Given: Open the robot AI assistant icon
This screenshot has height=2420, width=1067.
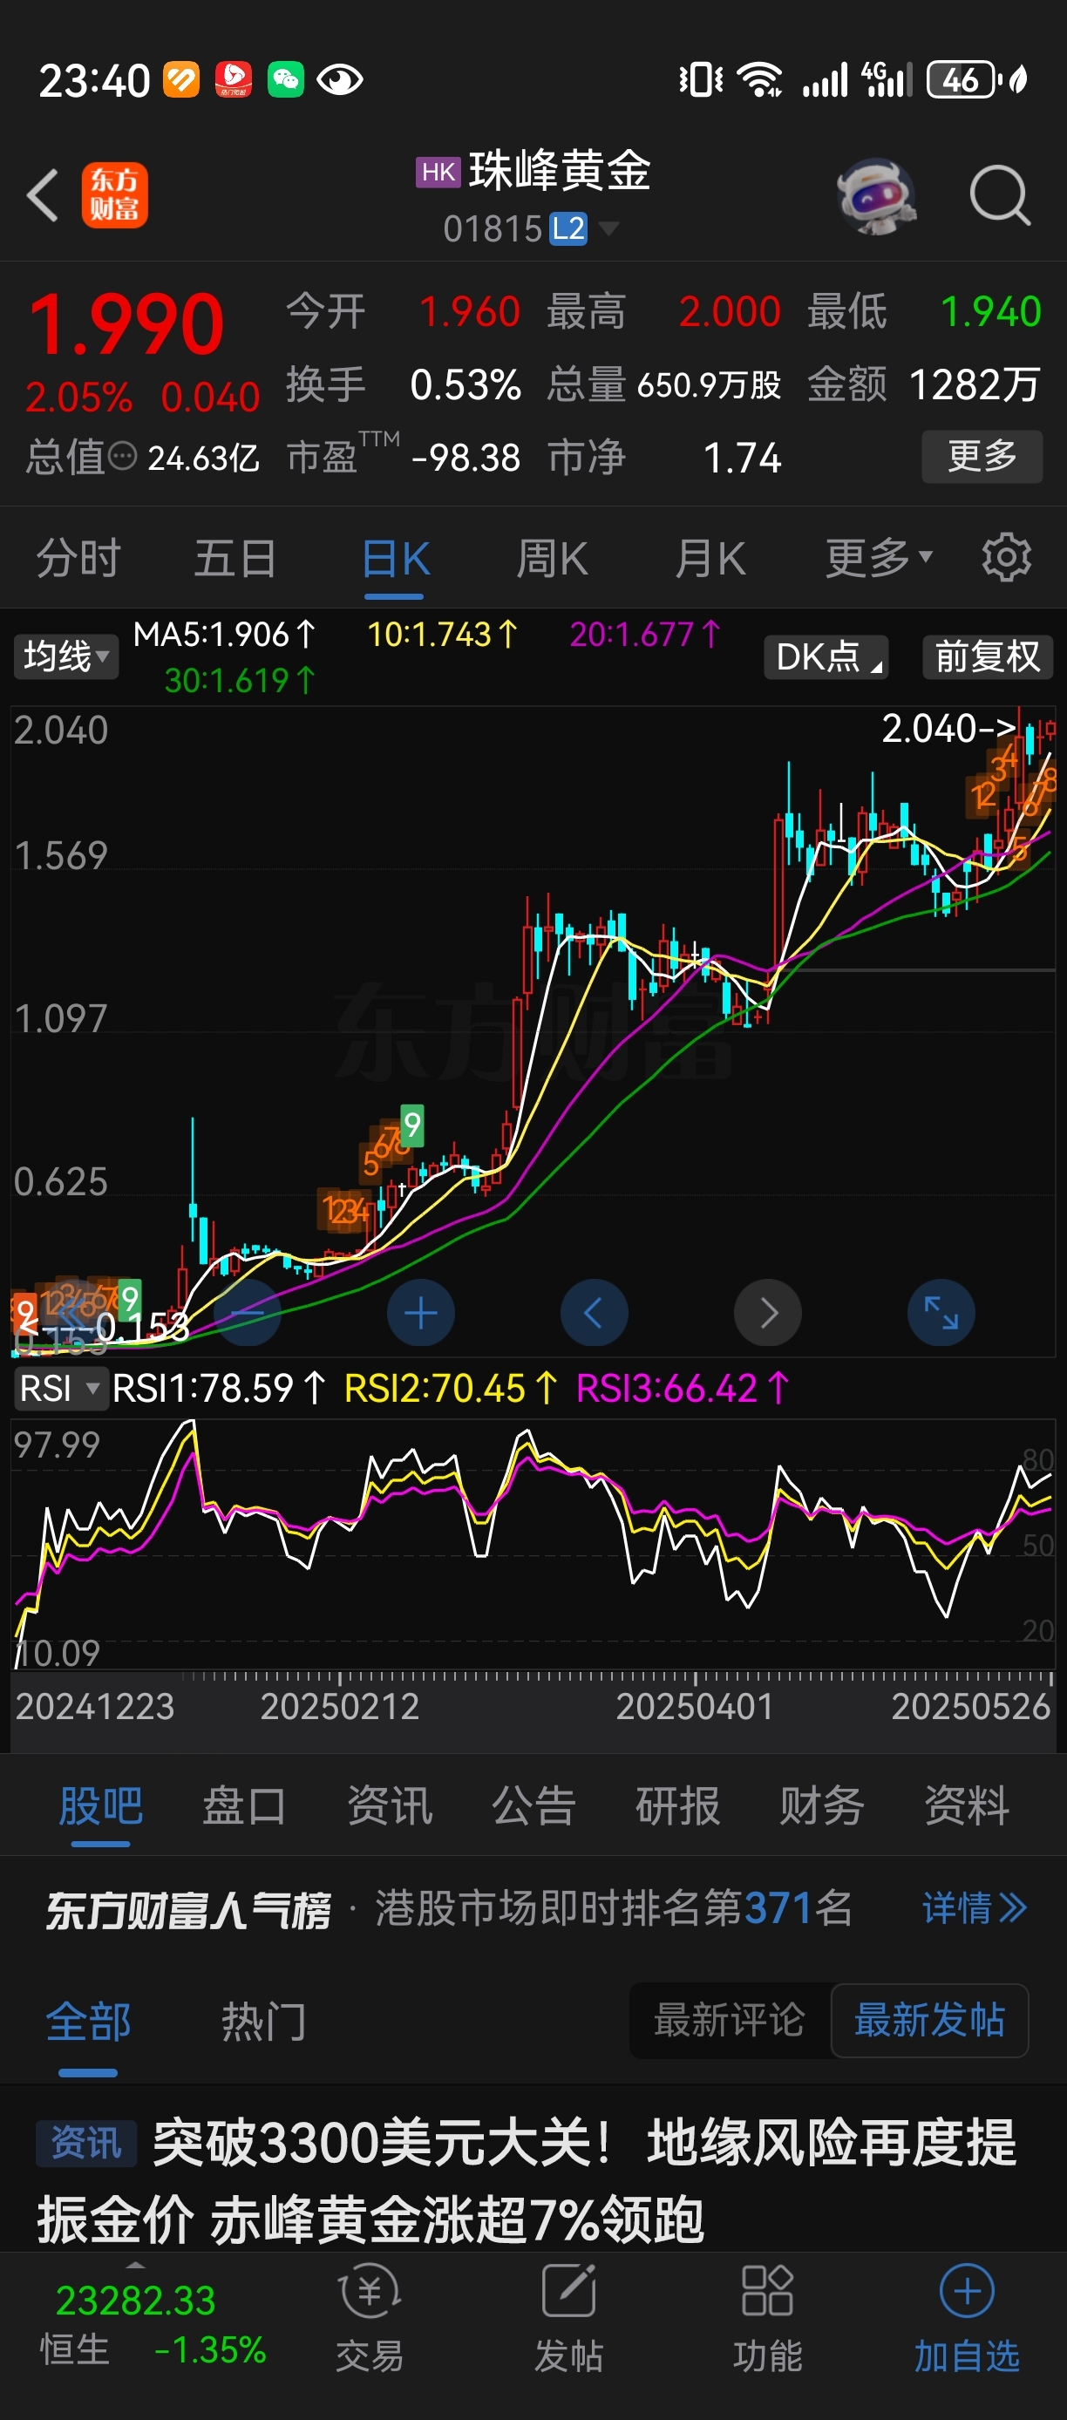Looking at the screenshot, I should pos(876,195).
